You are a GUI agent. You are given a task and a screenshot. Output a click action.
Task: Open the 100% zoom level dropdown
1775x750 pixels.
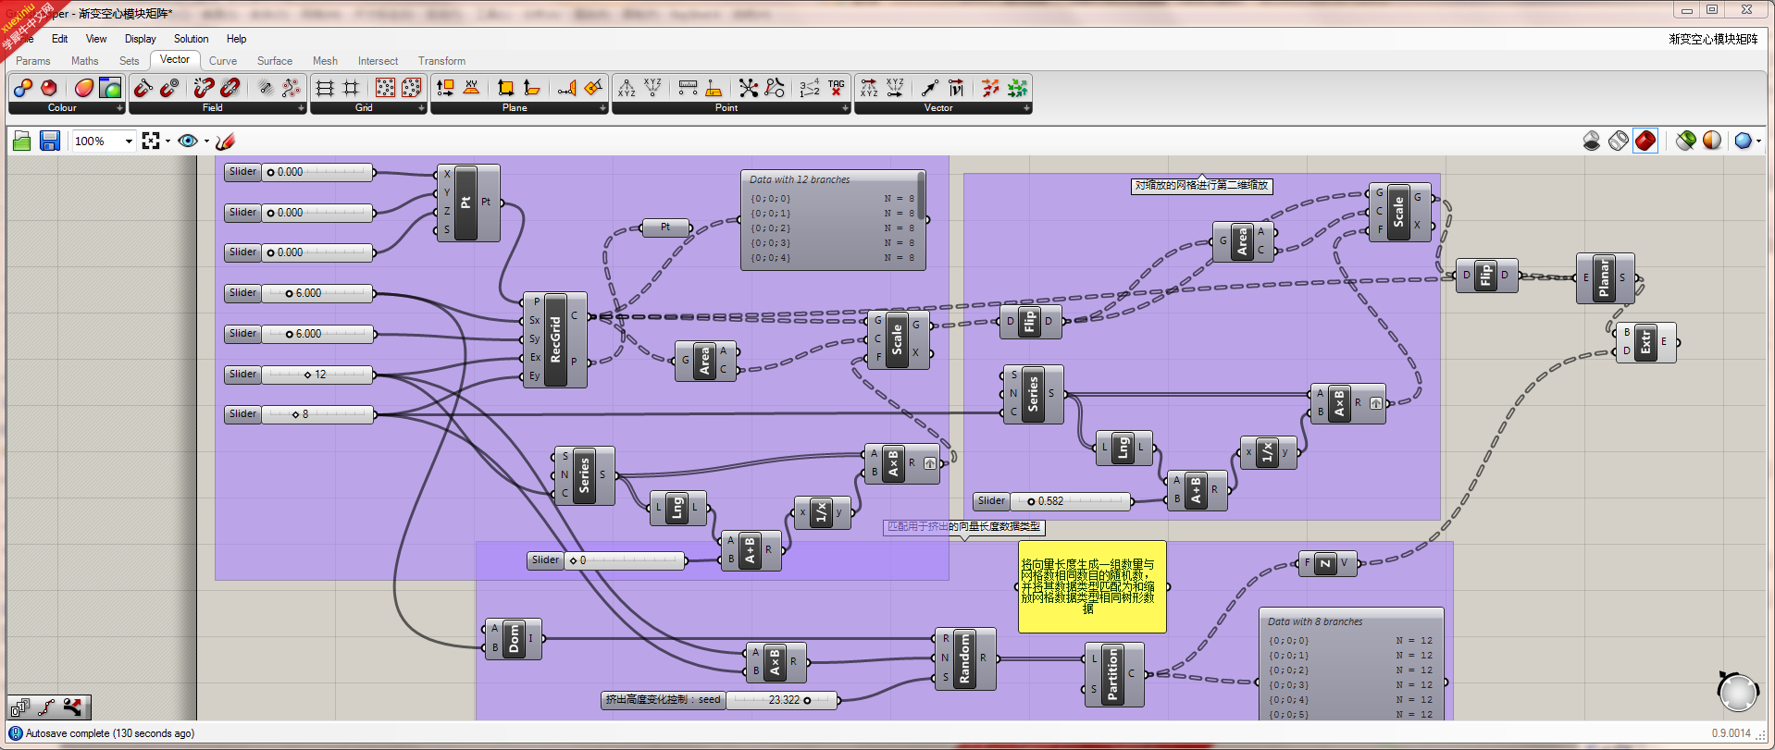coord(129,141)
